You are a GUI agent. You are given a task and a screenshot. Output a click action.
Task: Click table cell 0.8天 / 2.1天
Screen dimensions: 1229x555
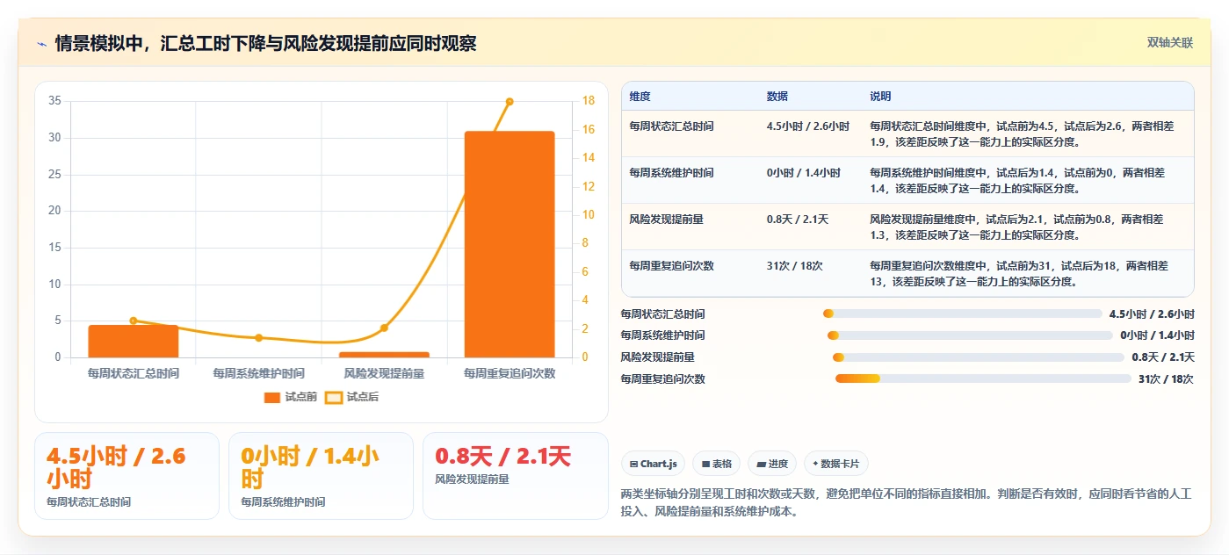click(x=798, y=220)
